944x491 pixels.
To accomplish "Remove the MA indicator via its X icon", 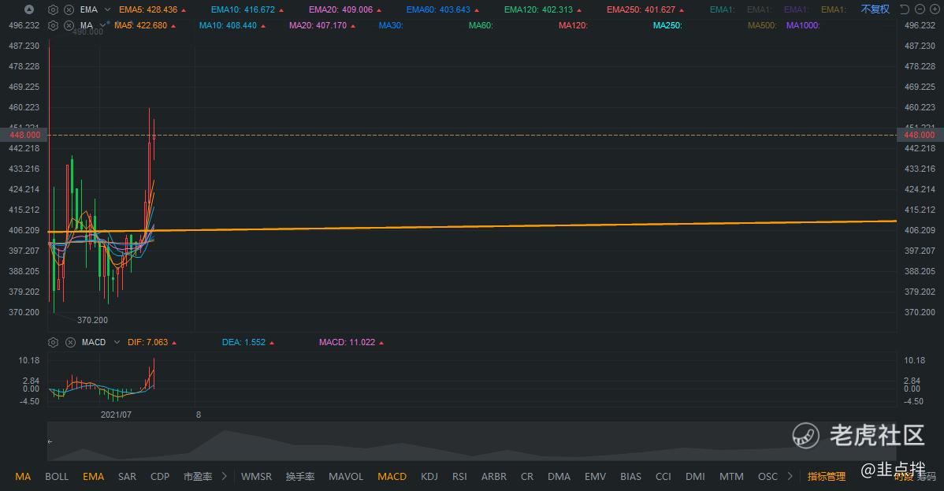I will click(69, 25).
